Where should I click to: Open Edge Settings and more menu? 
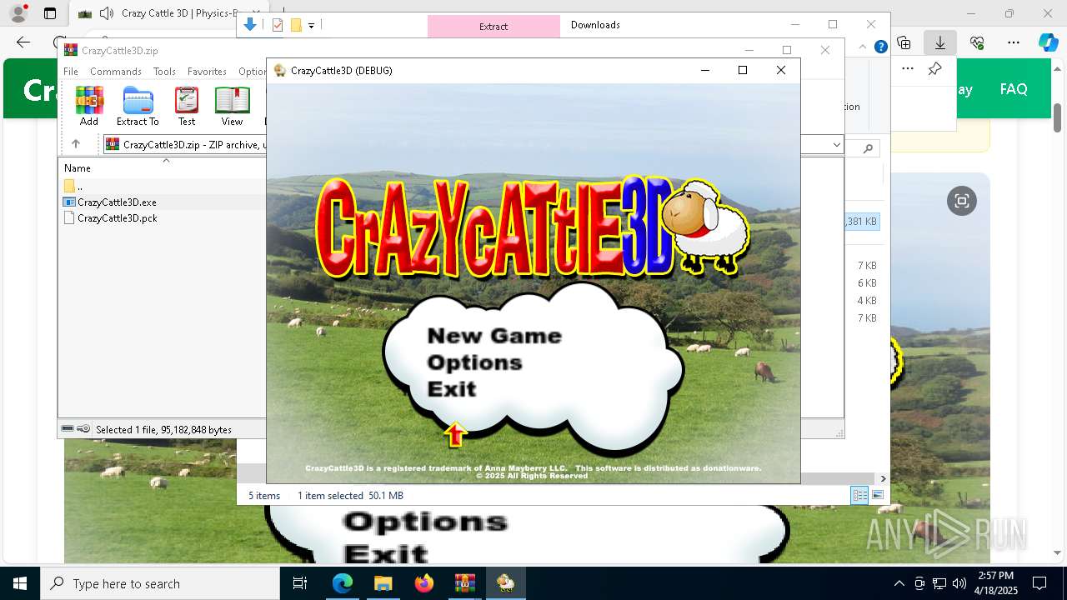(1014, 42)
